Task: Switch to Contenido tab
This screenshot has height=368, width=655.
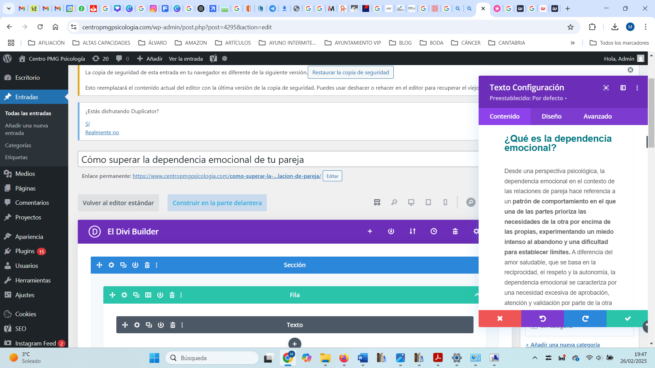Action: click(x=505, y=117)
